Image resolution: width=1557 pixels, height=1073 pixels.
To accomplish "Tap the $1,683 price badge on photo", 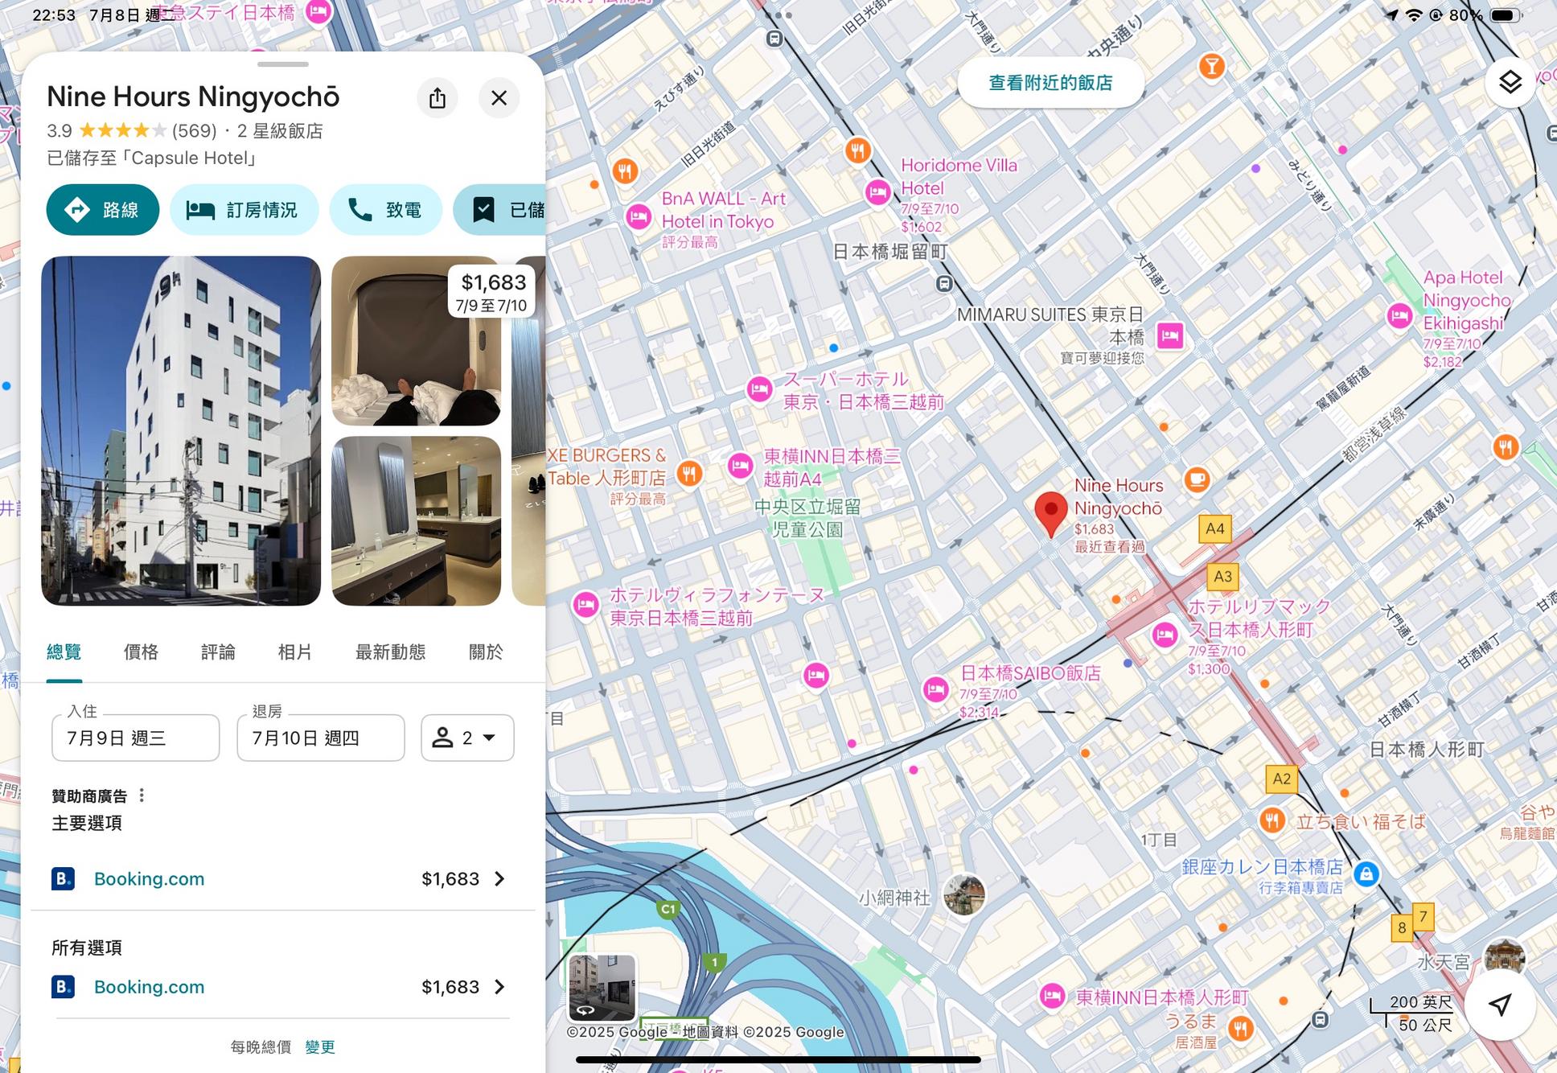I will [x=491, y=292].
